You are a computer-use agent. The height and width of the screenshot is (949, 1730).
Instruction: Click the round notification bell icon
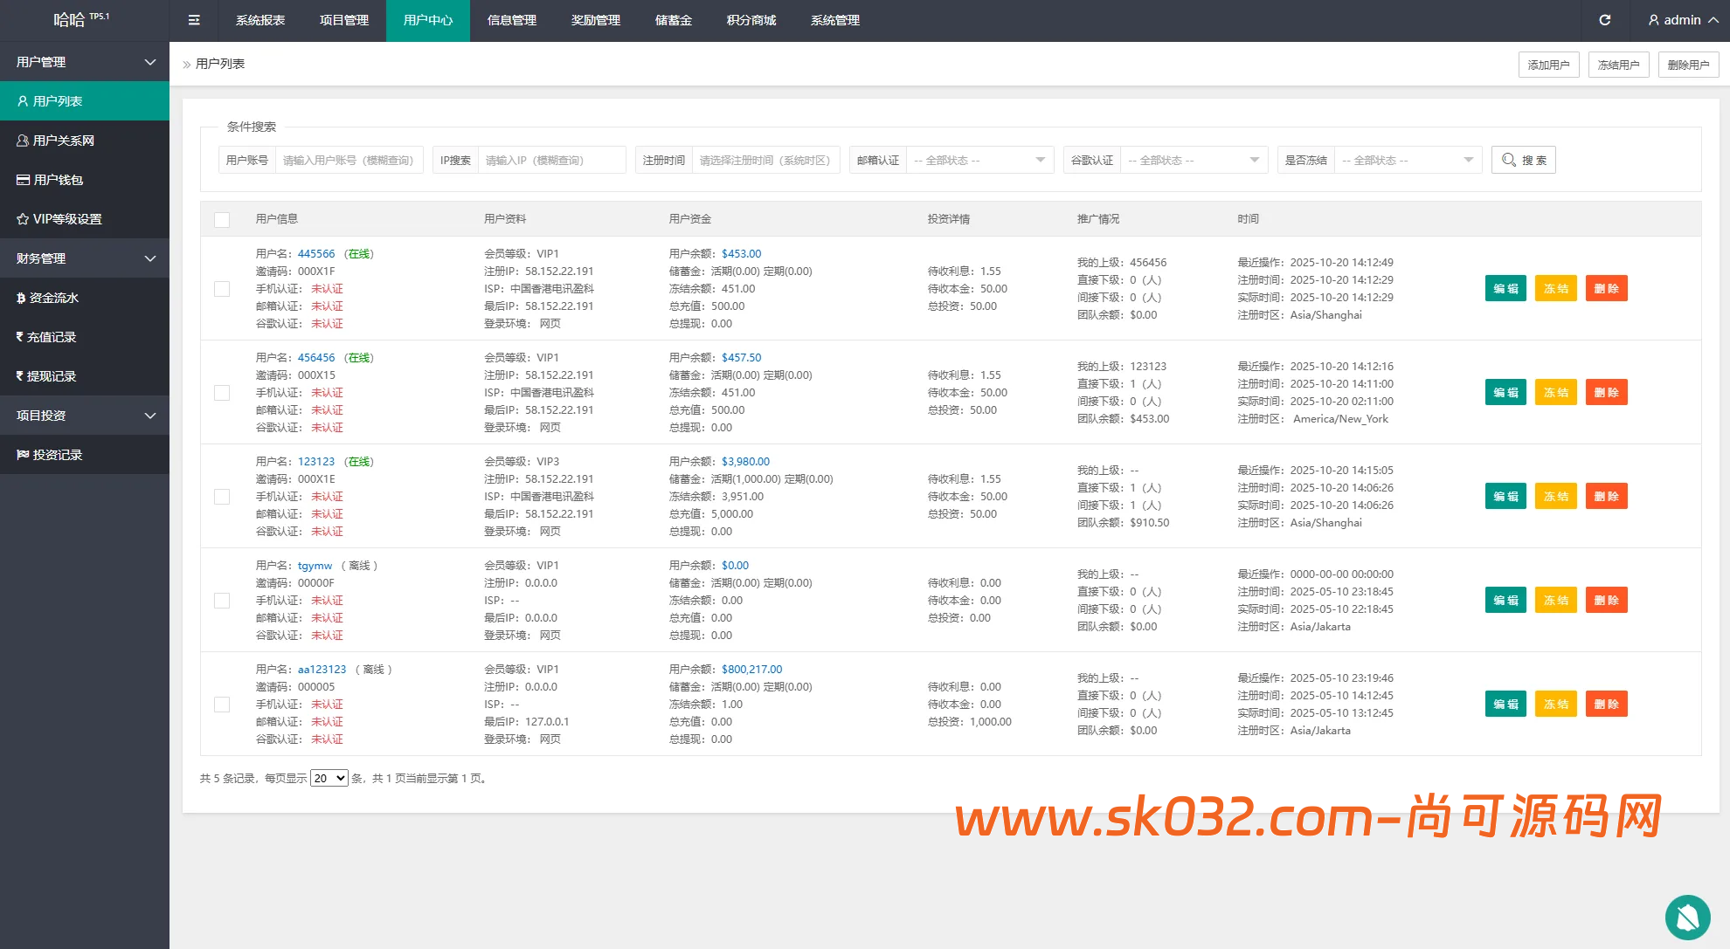1687,917
